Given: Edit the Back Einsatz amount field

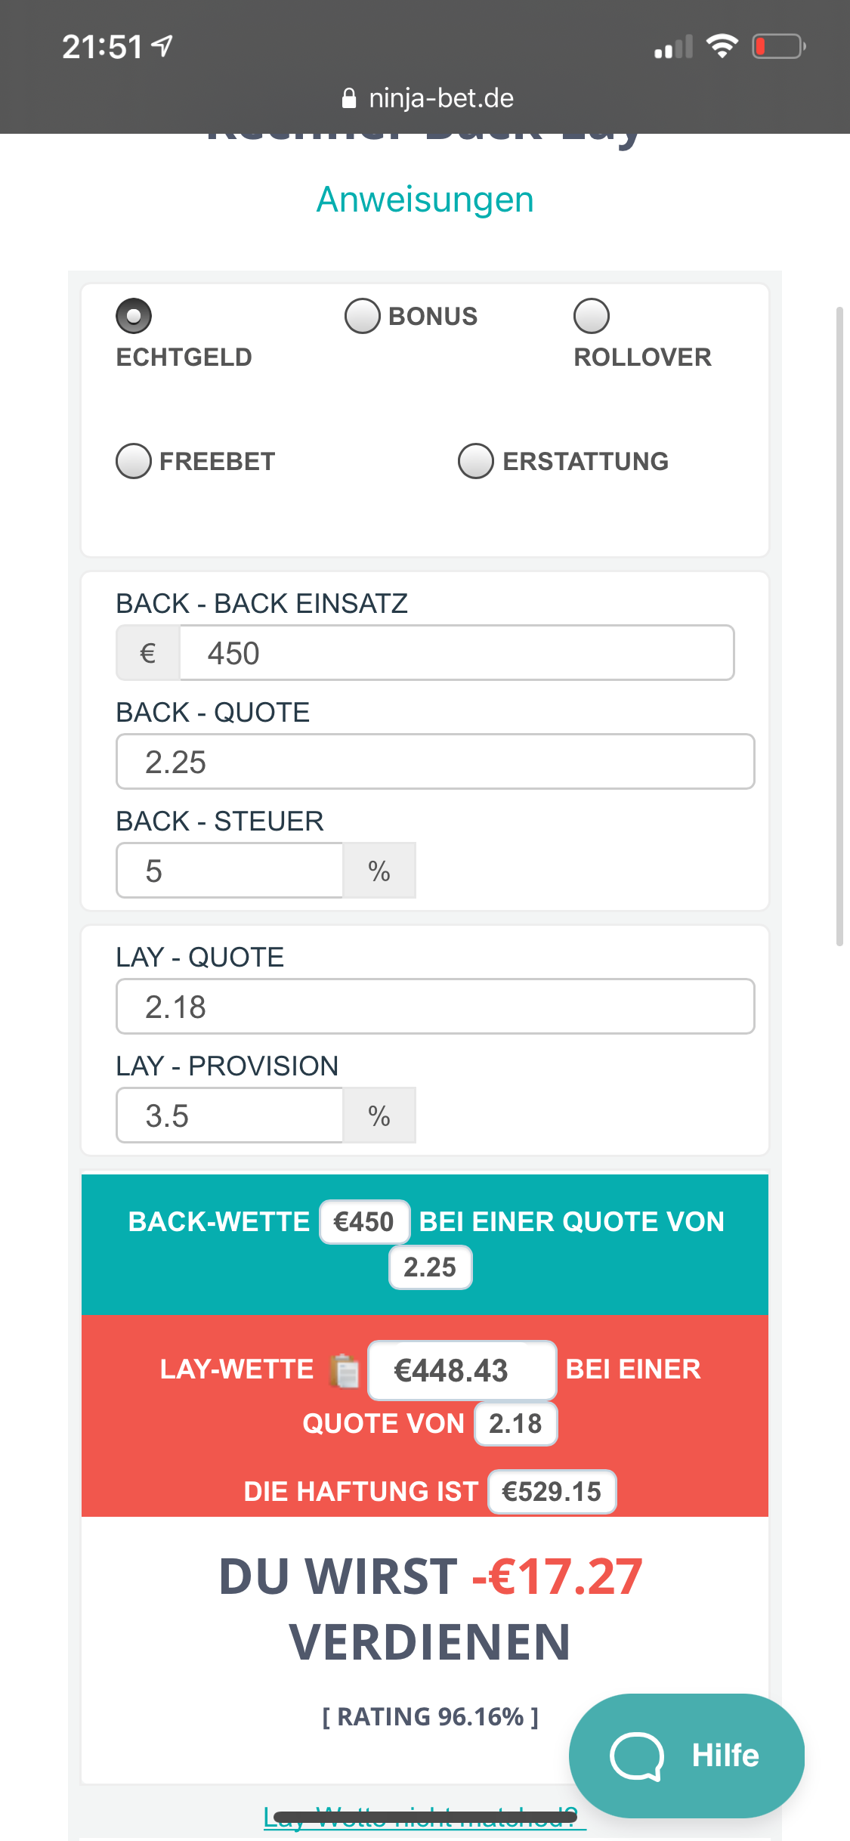Looking at the screenshot, I should coord(457,653).
